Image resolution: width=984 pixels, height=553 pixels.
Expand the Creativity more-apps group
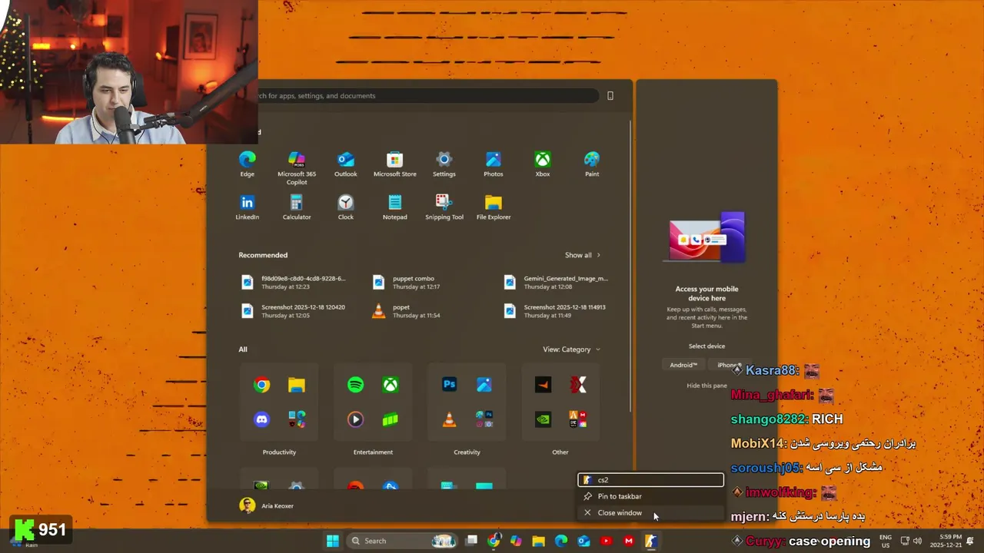[x=484, y=419]
